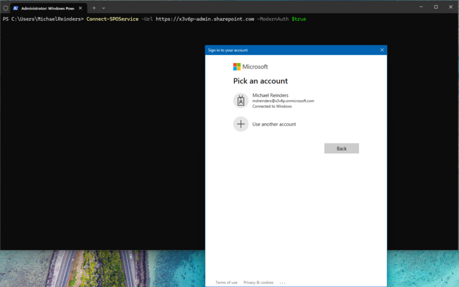
Task: Open more options with the ellipsis icon
Action: point(282,283)
